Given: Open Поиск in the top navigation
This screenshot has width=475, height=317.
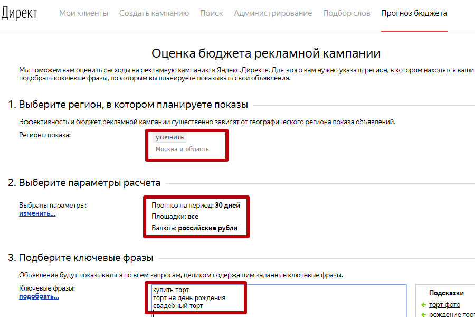Looking at the screenshot, I should 211,13.
